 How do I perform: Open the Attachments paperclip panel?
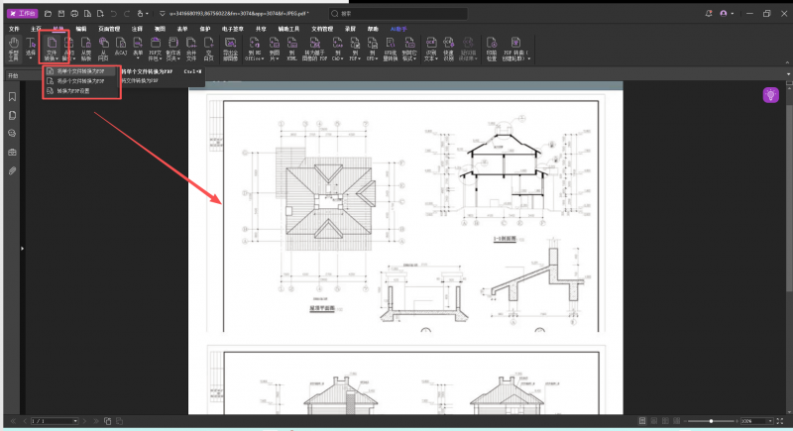(x=12, y=170)
